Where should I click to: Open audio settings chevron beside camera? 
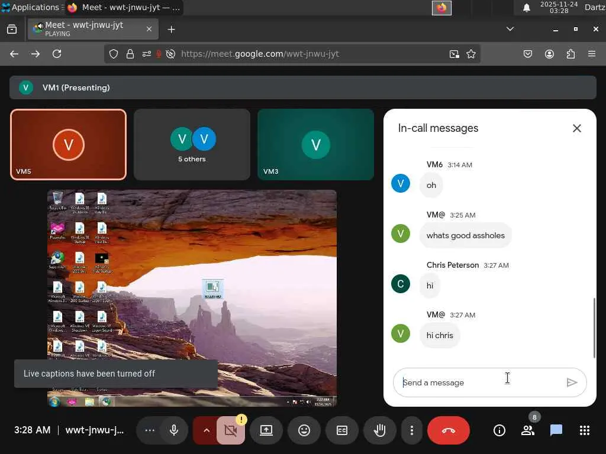[x=207, y=430]
